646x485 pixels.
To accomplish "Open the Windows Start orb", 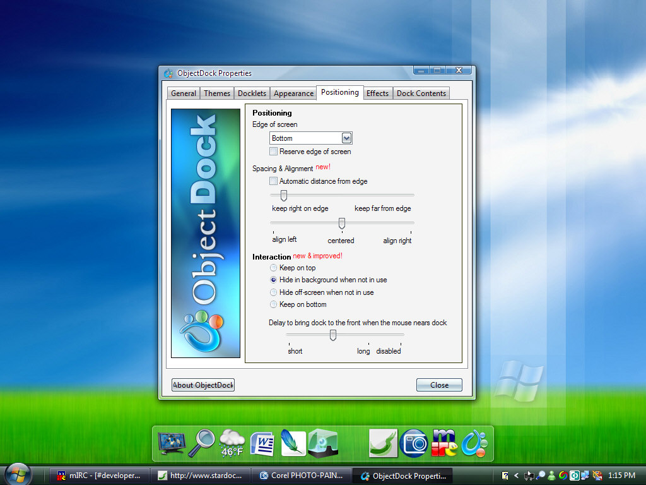I will tap(17, 474).
